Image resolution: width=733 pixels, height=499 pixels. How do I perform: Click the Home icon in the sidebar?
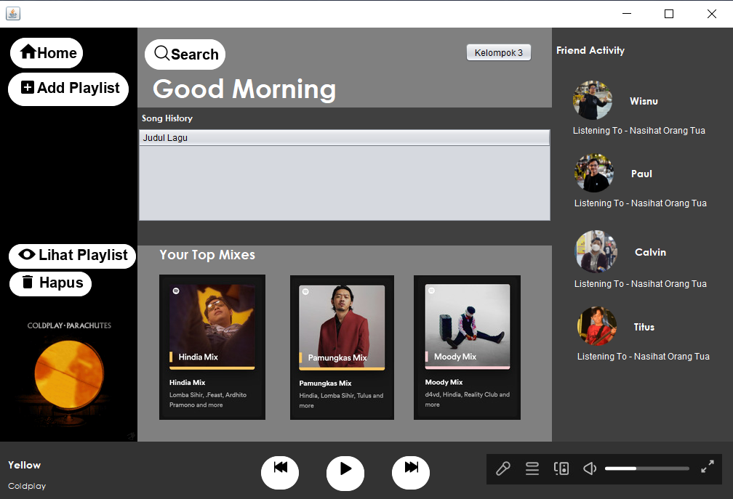[x=30, y=52]
